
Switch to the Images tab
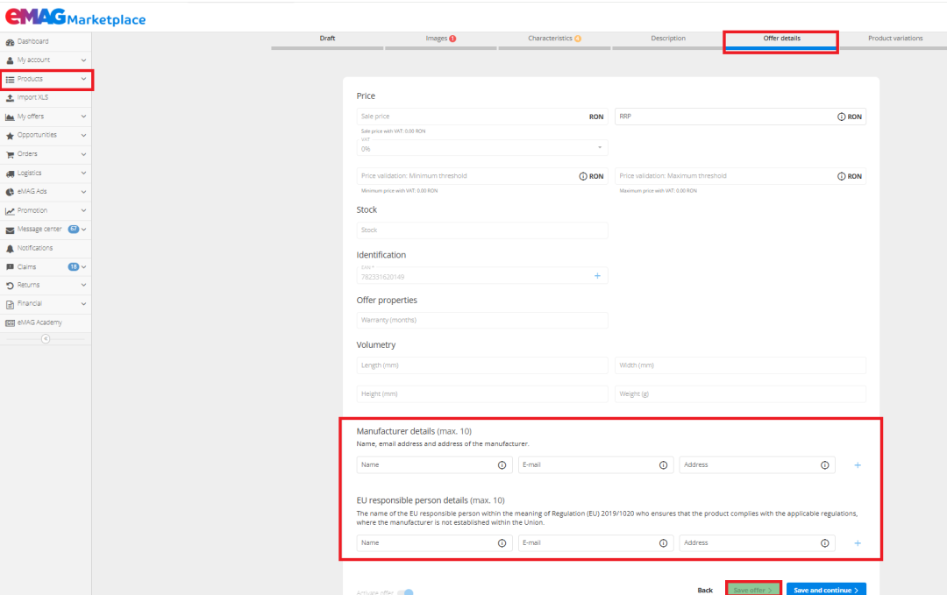440,39
